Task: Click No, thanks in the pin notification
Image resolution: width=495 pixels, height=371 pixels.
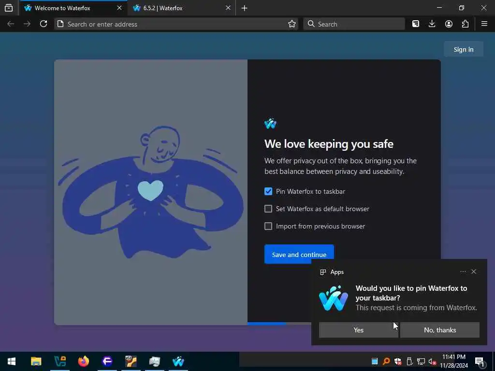Action: [x=440, y=330]
